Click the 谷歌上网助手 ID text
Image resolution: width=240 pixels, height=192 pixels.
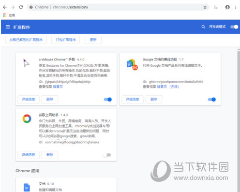(69, 142)
